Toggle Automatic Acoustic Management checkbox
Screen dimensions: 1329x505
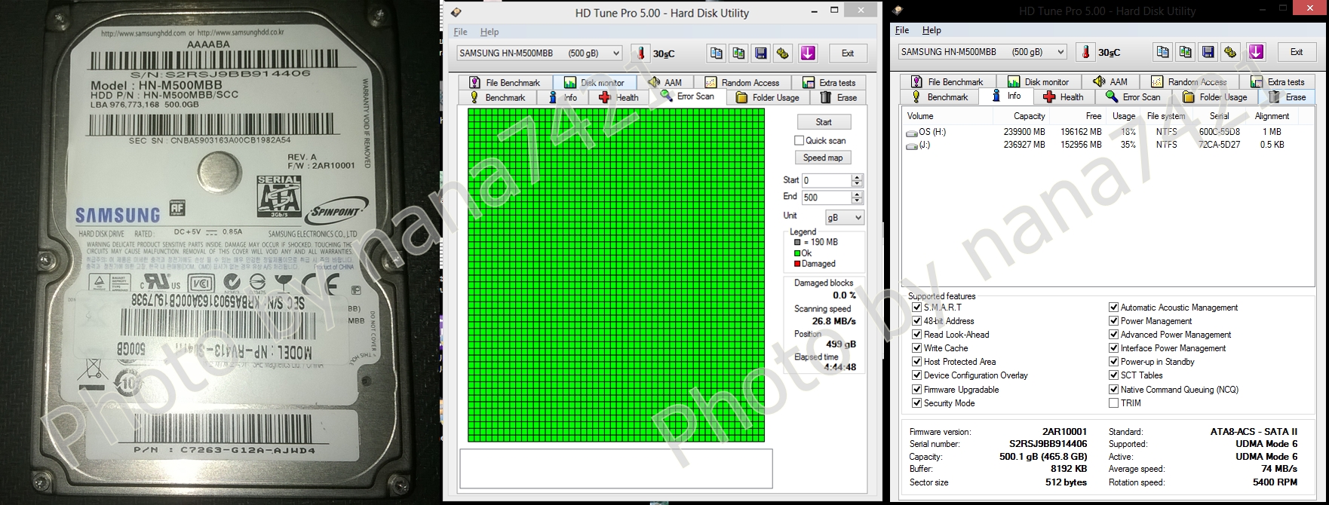[x=1113, y=308]
